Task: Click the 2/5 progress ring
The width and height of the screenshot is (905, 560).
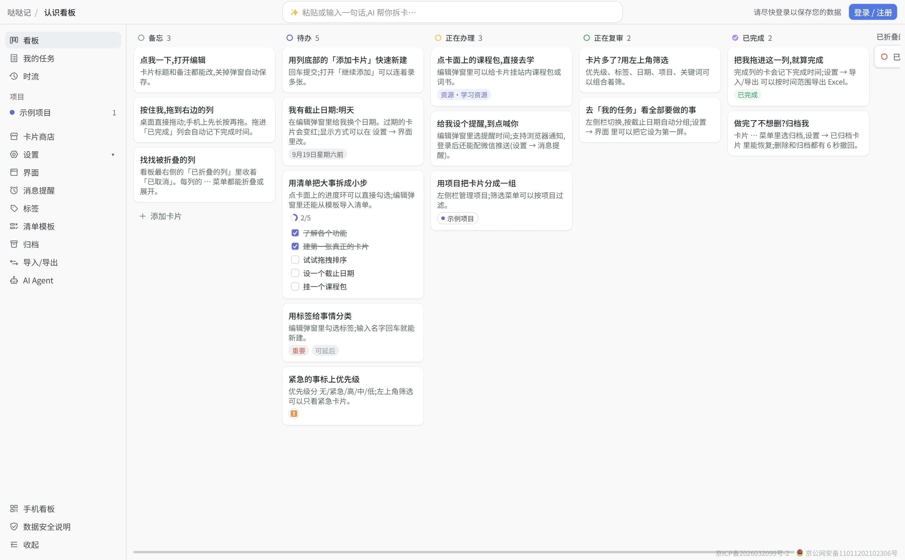Action: click(x=294, y=217)
